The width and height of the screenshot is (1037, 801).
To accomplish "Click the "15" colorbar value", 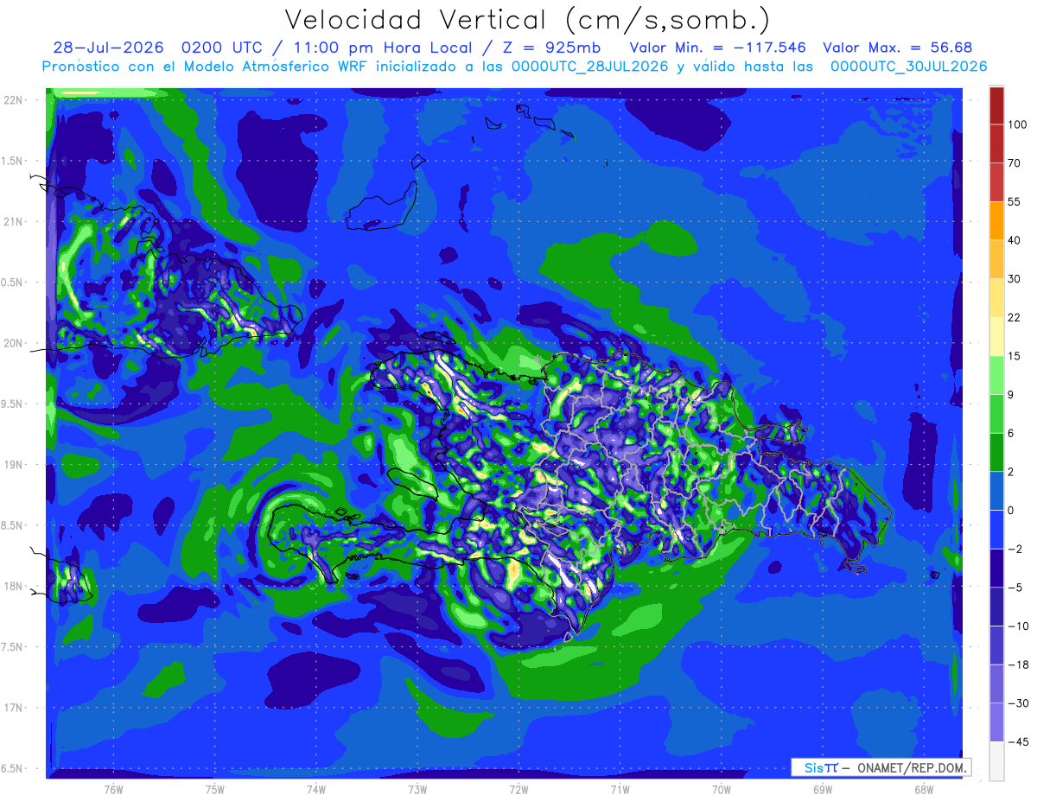I will (1015, 356).
